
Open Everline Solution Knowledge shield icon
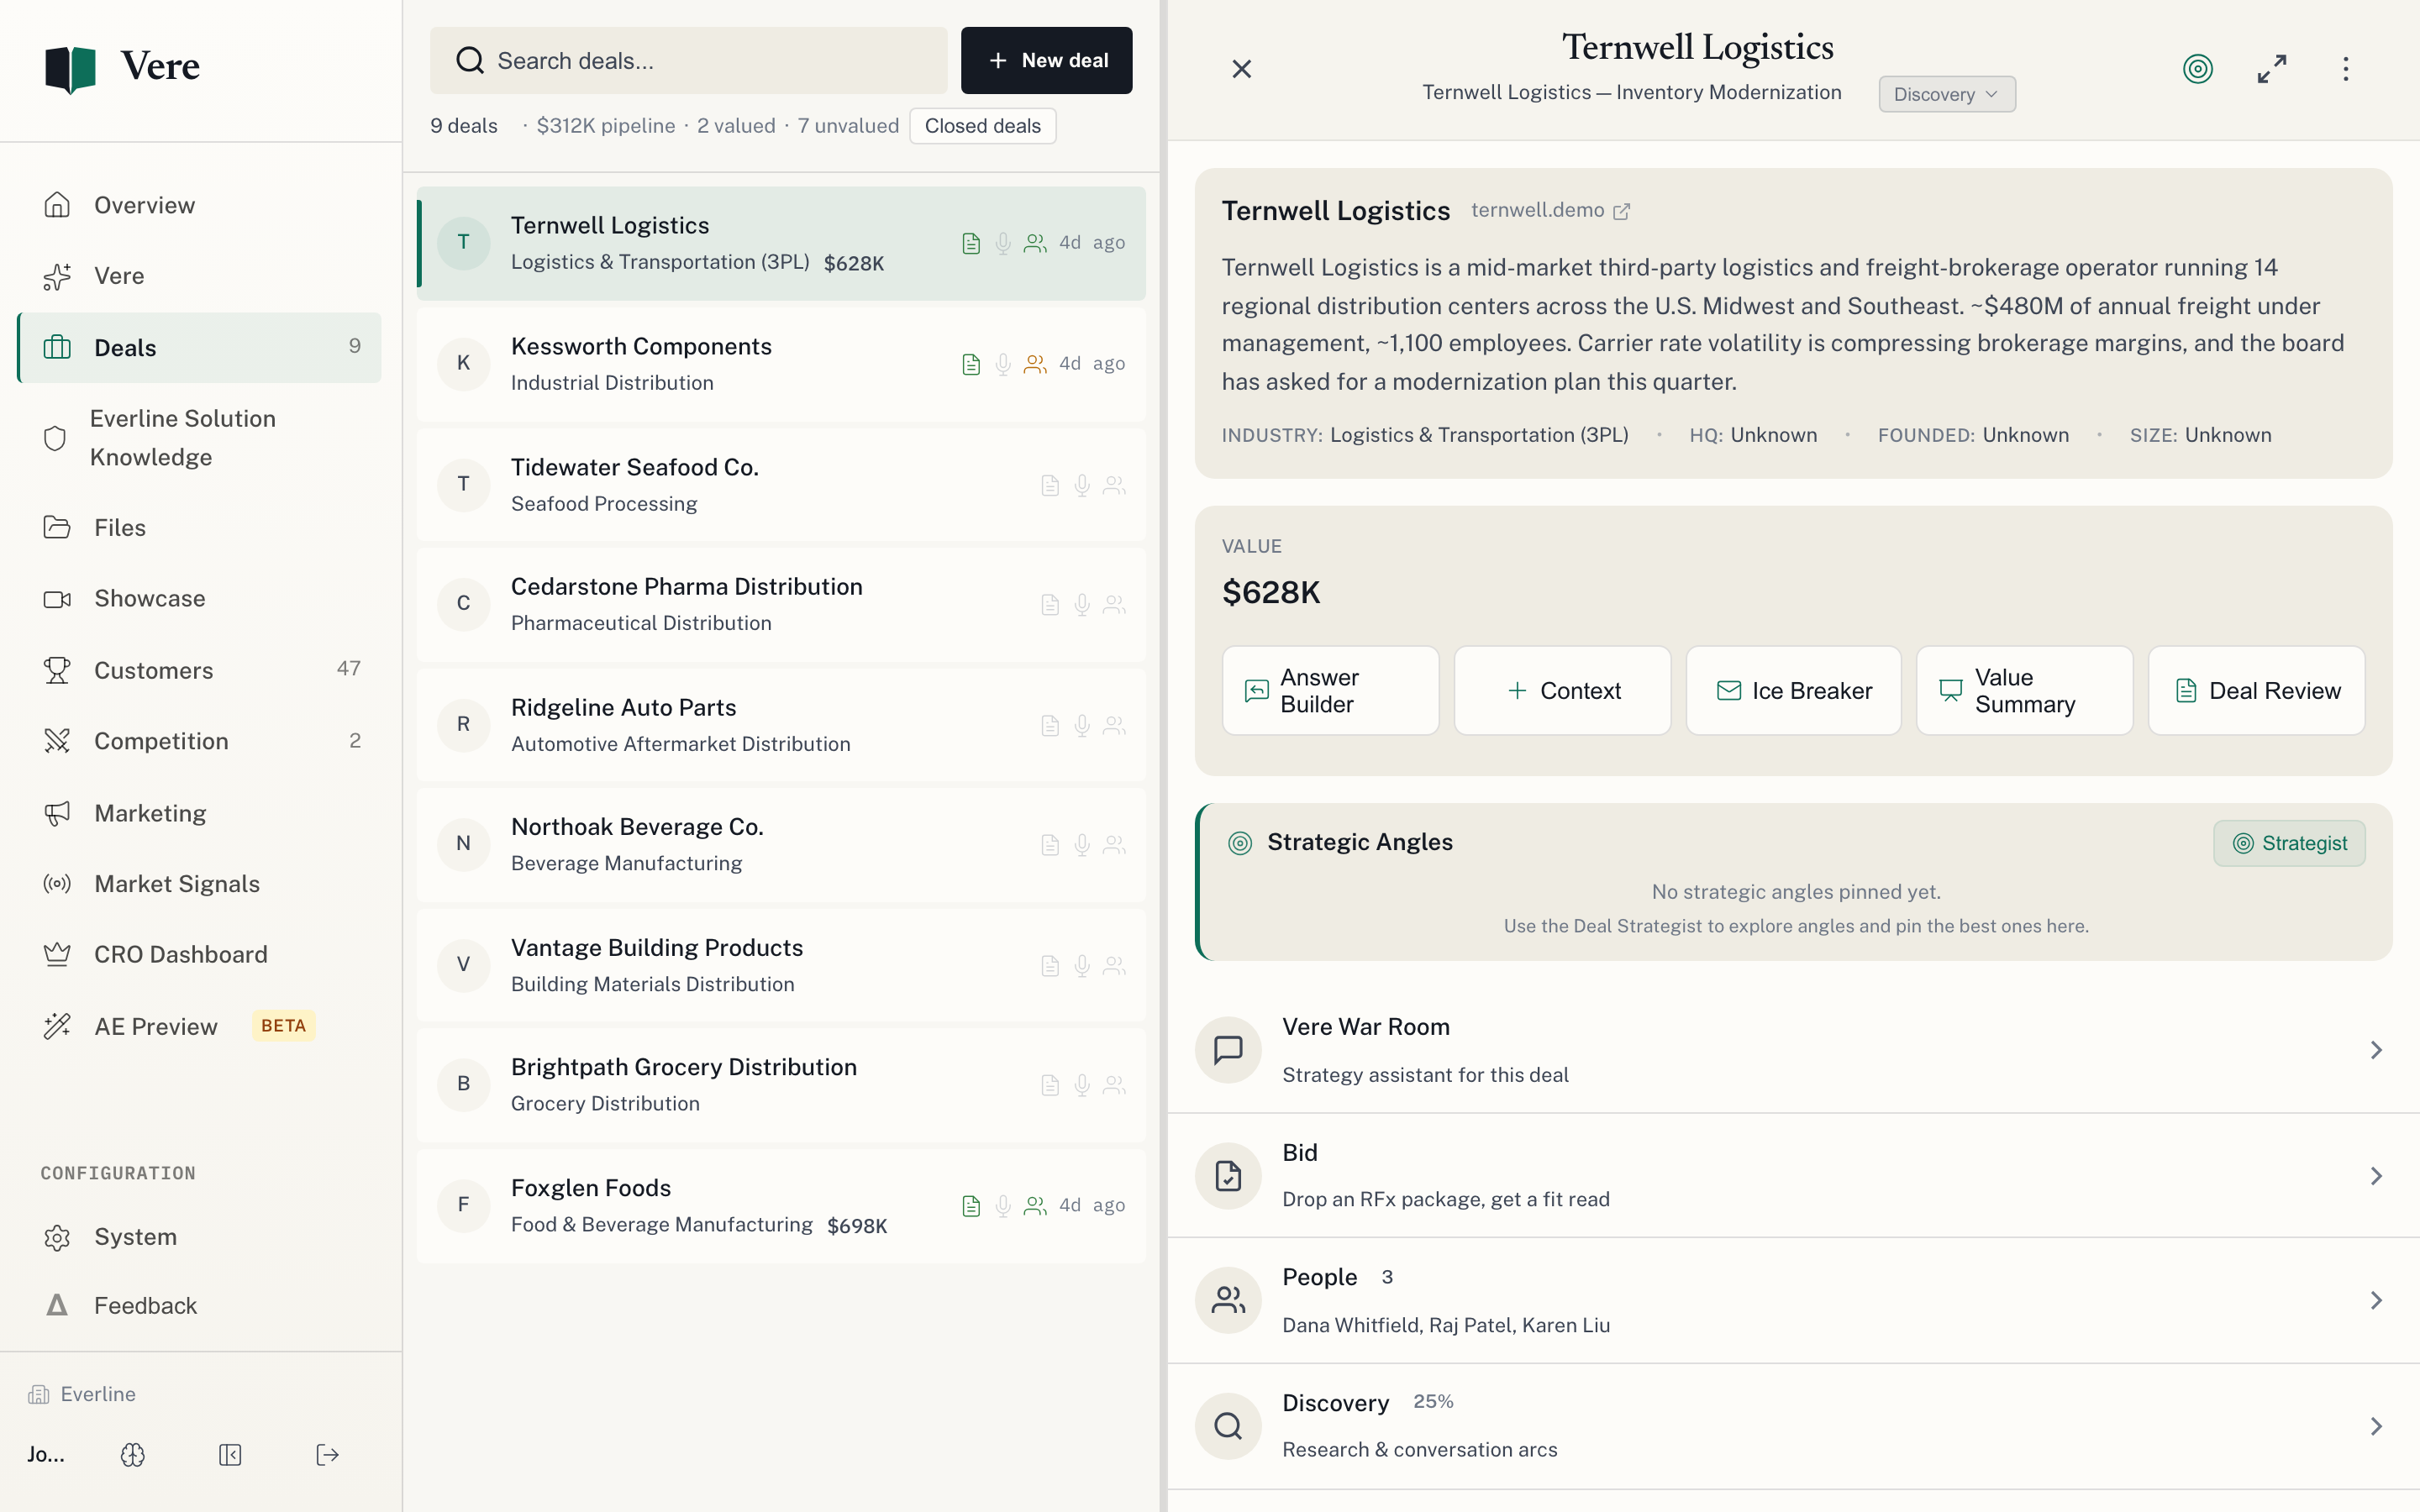(55, 438)
